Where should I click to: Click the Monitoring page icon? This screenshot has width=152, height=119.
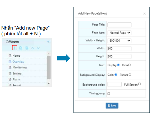pos(10,67)
